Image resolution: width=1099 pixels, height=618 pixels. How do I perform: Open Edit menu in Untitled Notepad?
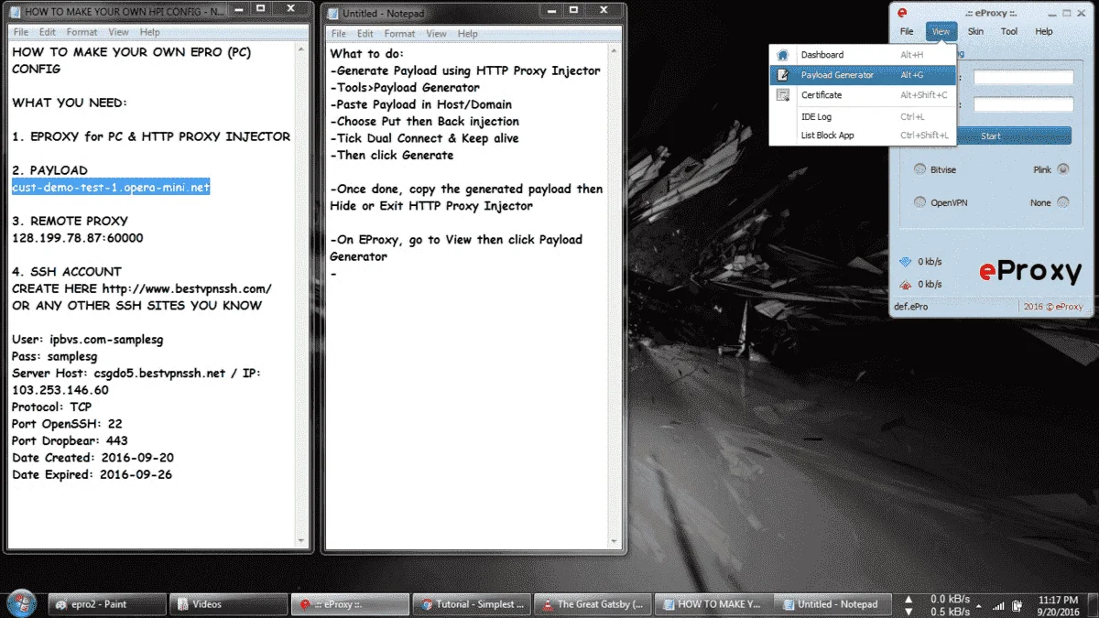365,34
